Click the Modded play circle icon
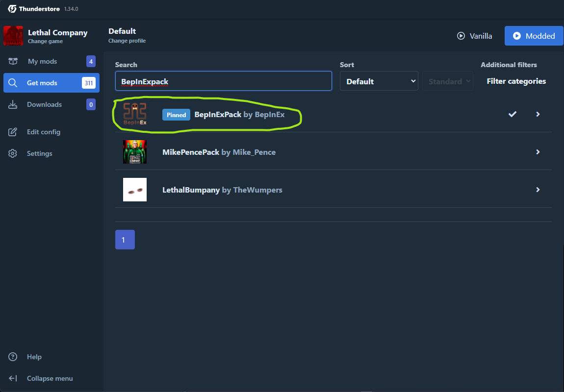 [517, 36]
